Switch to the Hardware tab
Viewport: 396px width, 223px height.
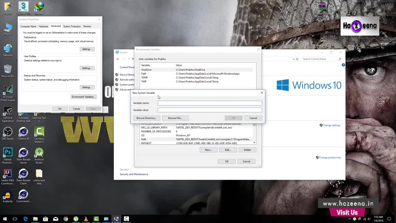coord(43,26)
